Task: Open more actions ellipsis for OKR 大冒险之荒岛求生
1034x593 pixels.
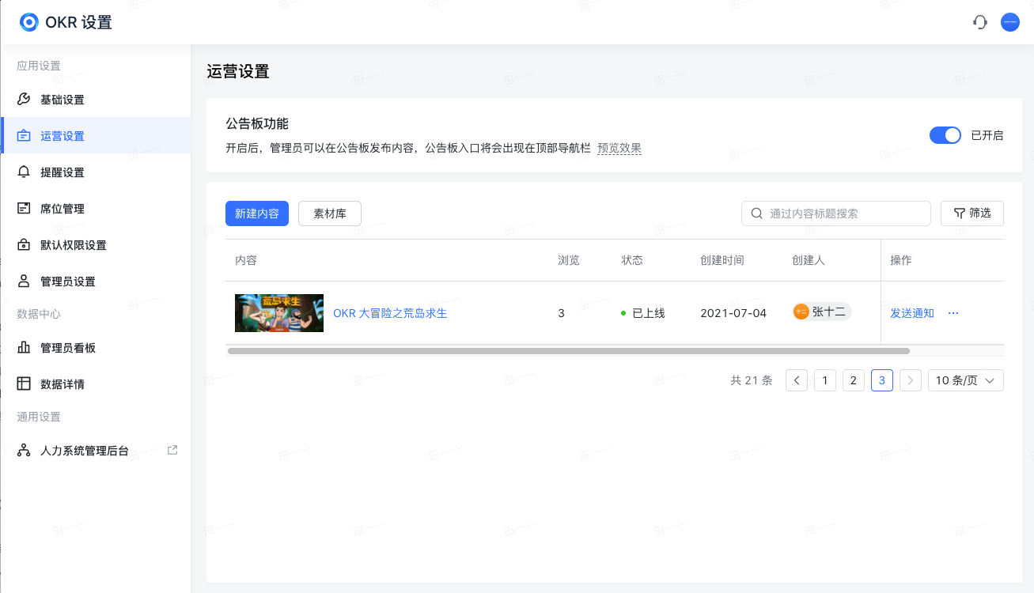Action: (953, 313)
